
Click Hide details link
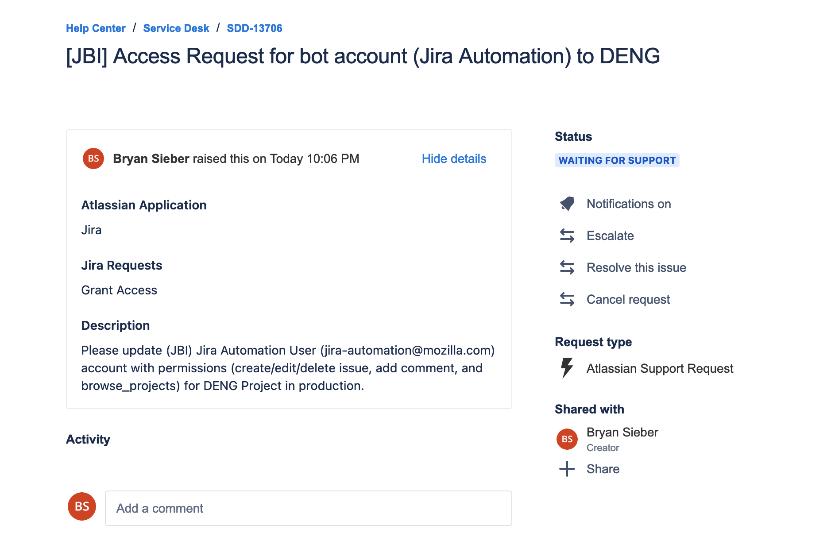tap(454, 159)
